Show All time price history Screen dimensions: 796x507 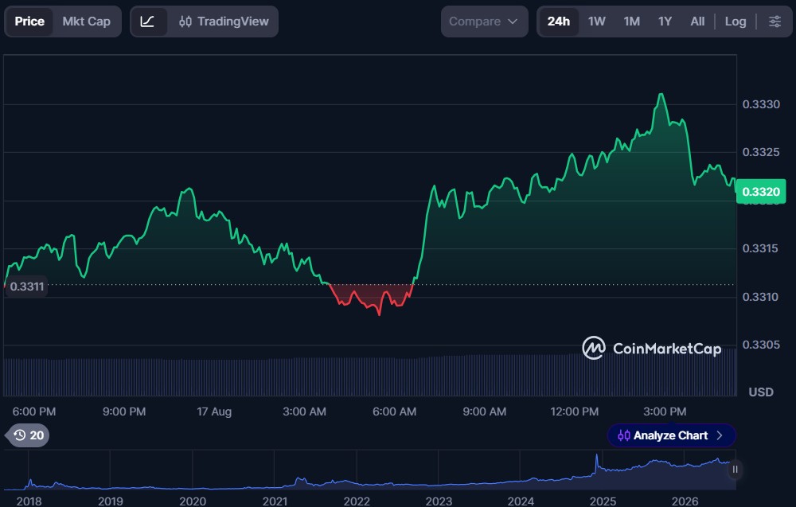697,21
